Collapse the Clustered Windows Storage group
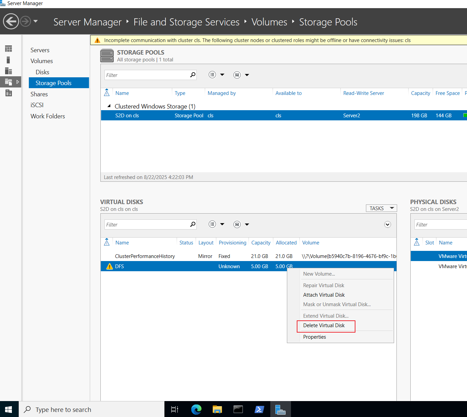Viewport: 467px width, 417px height. coord(109,106)
